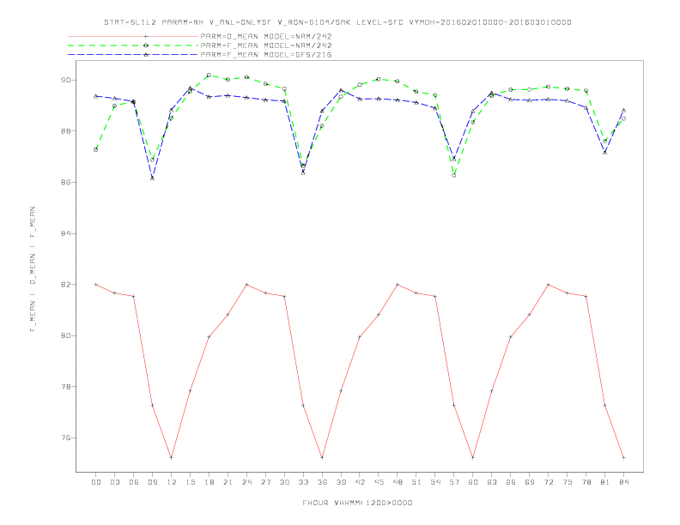Click x-axis tick label 18
This screenshot has height=525, width=680.
[x=209, y=482]
